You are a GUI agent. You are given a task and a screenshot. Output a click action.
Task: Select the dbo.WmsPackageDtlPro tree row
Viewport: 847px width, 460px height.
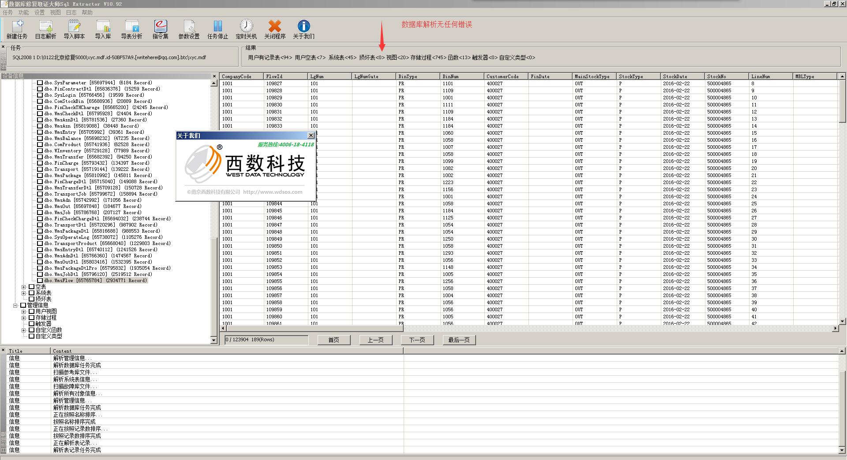point(107,268)
